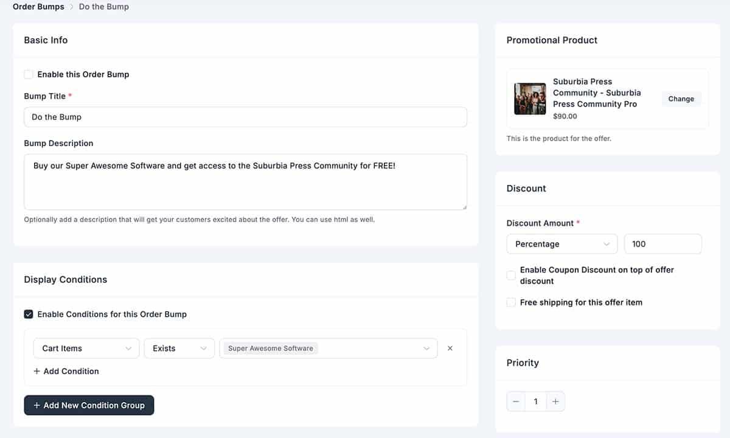Uncheck Enable Conditions for this Order Bump

tap(29, 315)
